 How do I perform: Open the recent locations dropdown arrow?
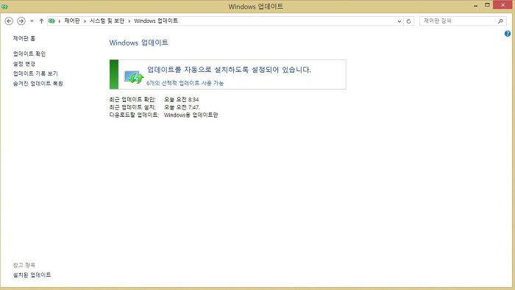click(x=32, y=21)
